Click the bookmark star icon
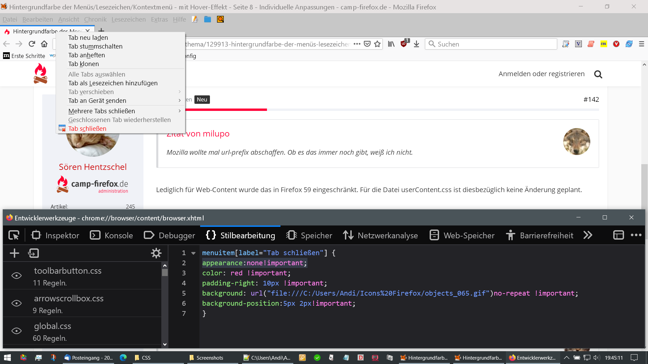The width and height of the screenshot is (648, 364). tap(377, 44)
